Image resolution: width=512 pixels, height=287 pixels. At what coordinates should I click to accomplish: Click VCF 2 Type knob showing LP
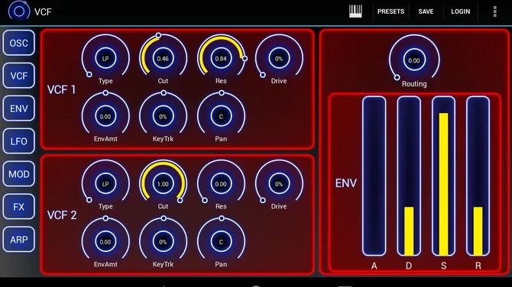pyautogui.click(x=105, y=184)
